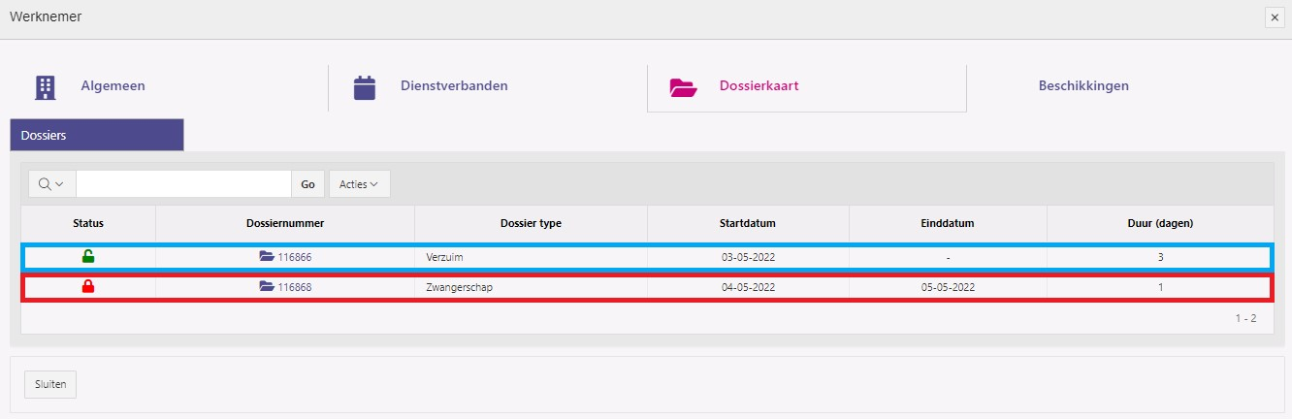This screenshot has width=1292, height=419.
Task: Focus the dossier search input field
Action: 183,184
